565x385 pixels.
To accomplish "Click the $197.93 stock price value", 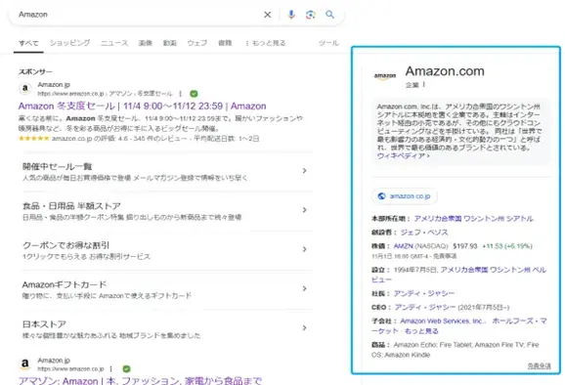I will pyautogui.click(x=465, y=246).
